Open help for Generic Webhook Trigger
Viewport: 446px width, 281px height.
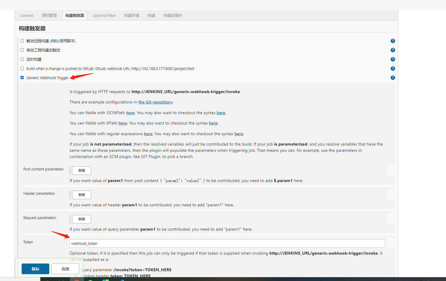click(x=393, y=78)
